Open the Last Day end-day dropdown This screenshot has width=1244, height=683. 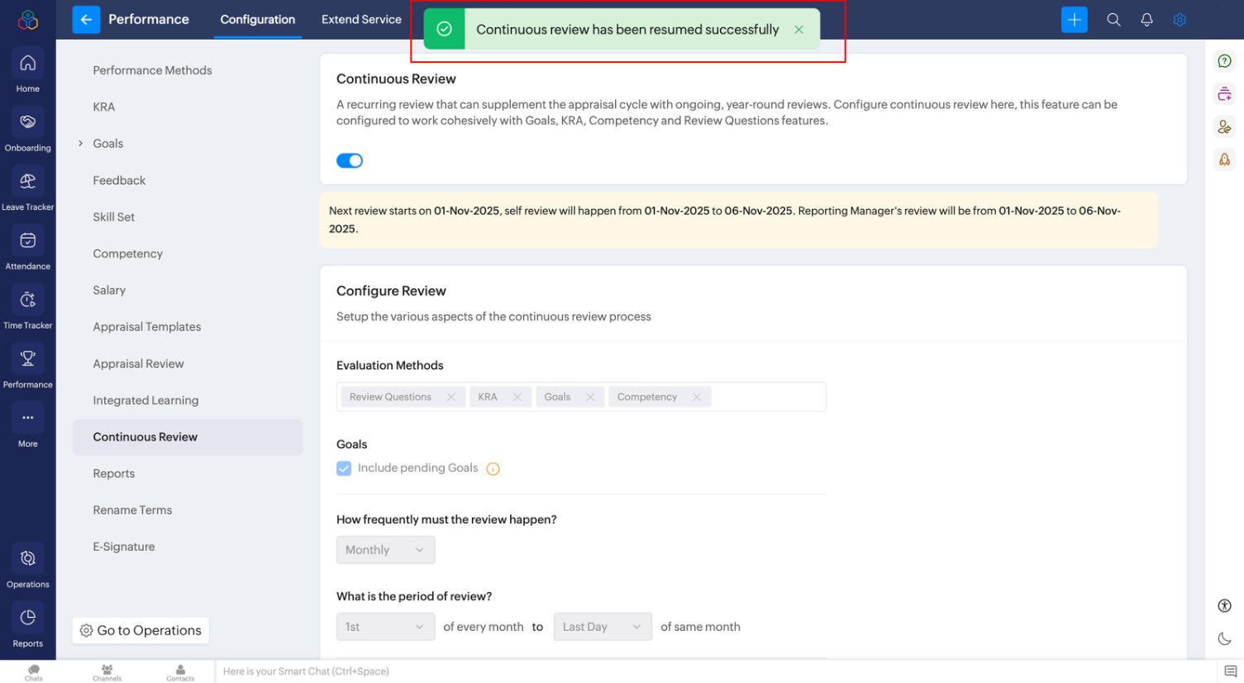(x=603, y=627)
